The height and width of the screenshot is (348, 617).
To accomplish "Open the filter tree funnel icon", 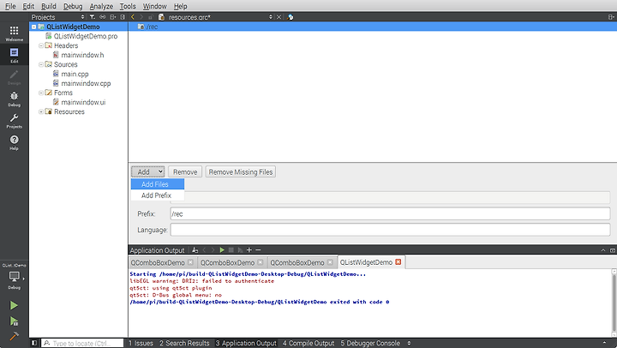I will pos(92,17).
